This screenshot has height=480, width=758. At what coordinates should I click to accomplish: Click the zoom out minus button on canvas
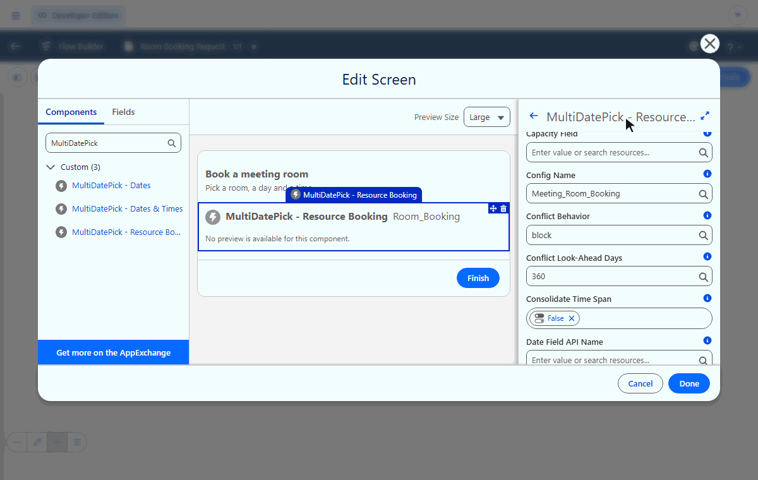(17, 442)
